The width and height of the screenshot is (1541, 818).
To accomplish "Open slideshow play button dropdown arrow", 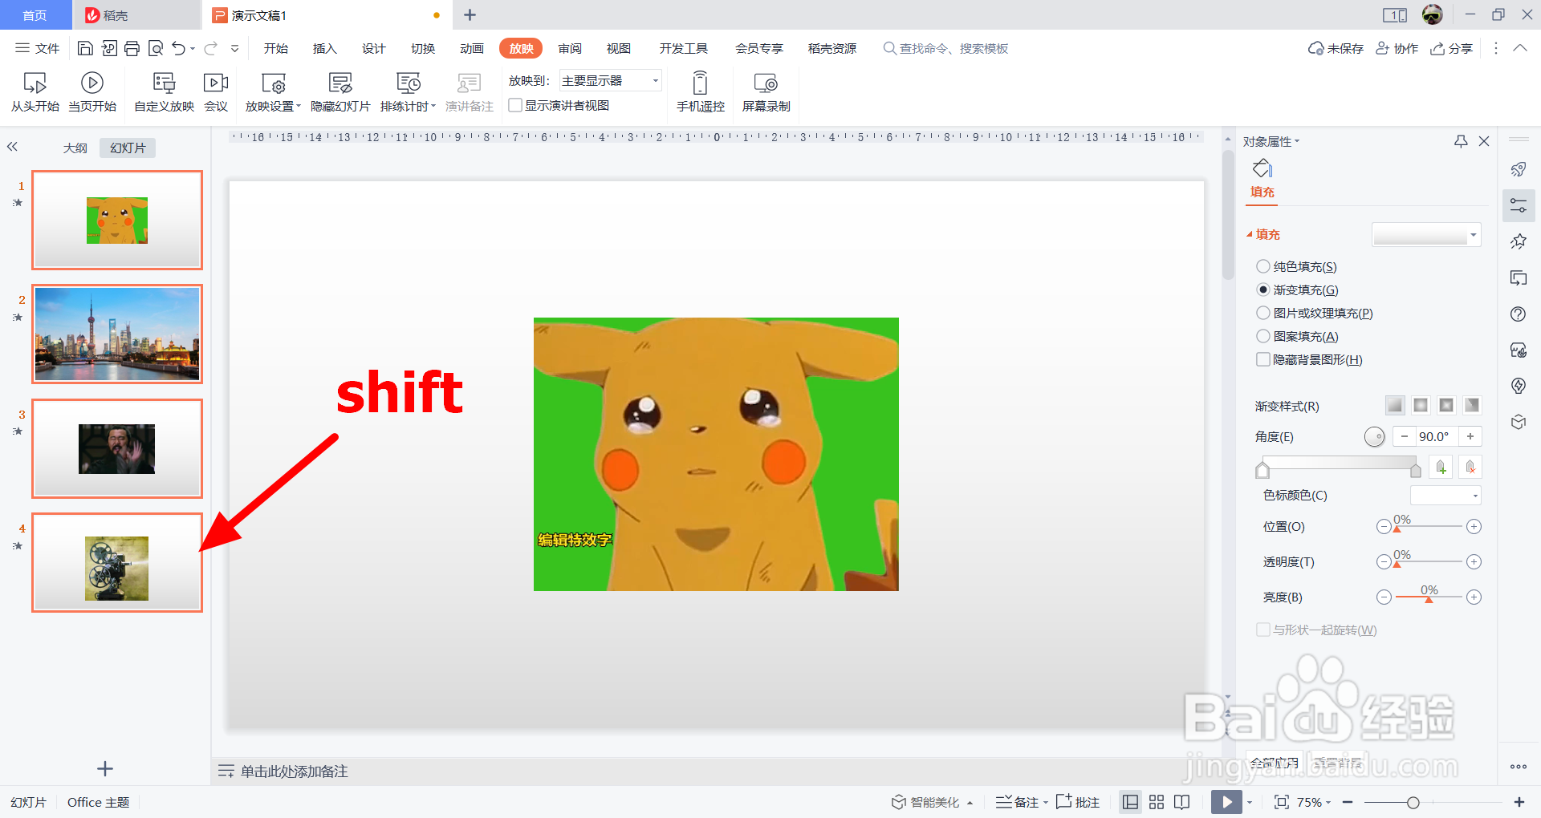I will tap(1250, 802).
